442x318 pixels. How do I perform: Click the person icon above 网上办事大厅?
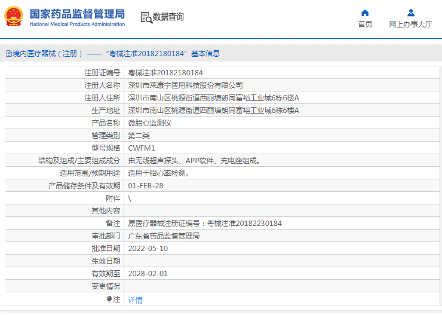[x=410, y=13]
